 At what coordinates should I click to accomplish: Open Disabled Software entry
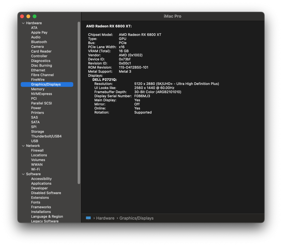click(46, 193)
